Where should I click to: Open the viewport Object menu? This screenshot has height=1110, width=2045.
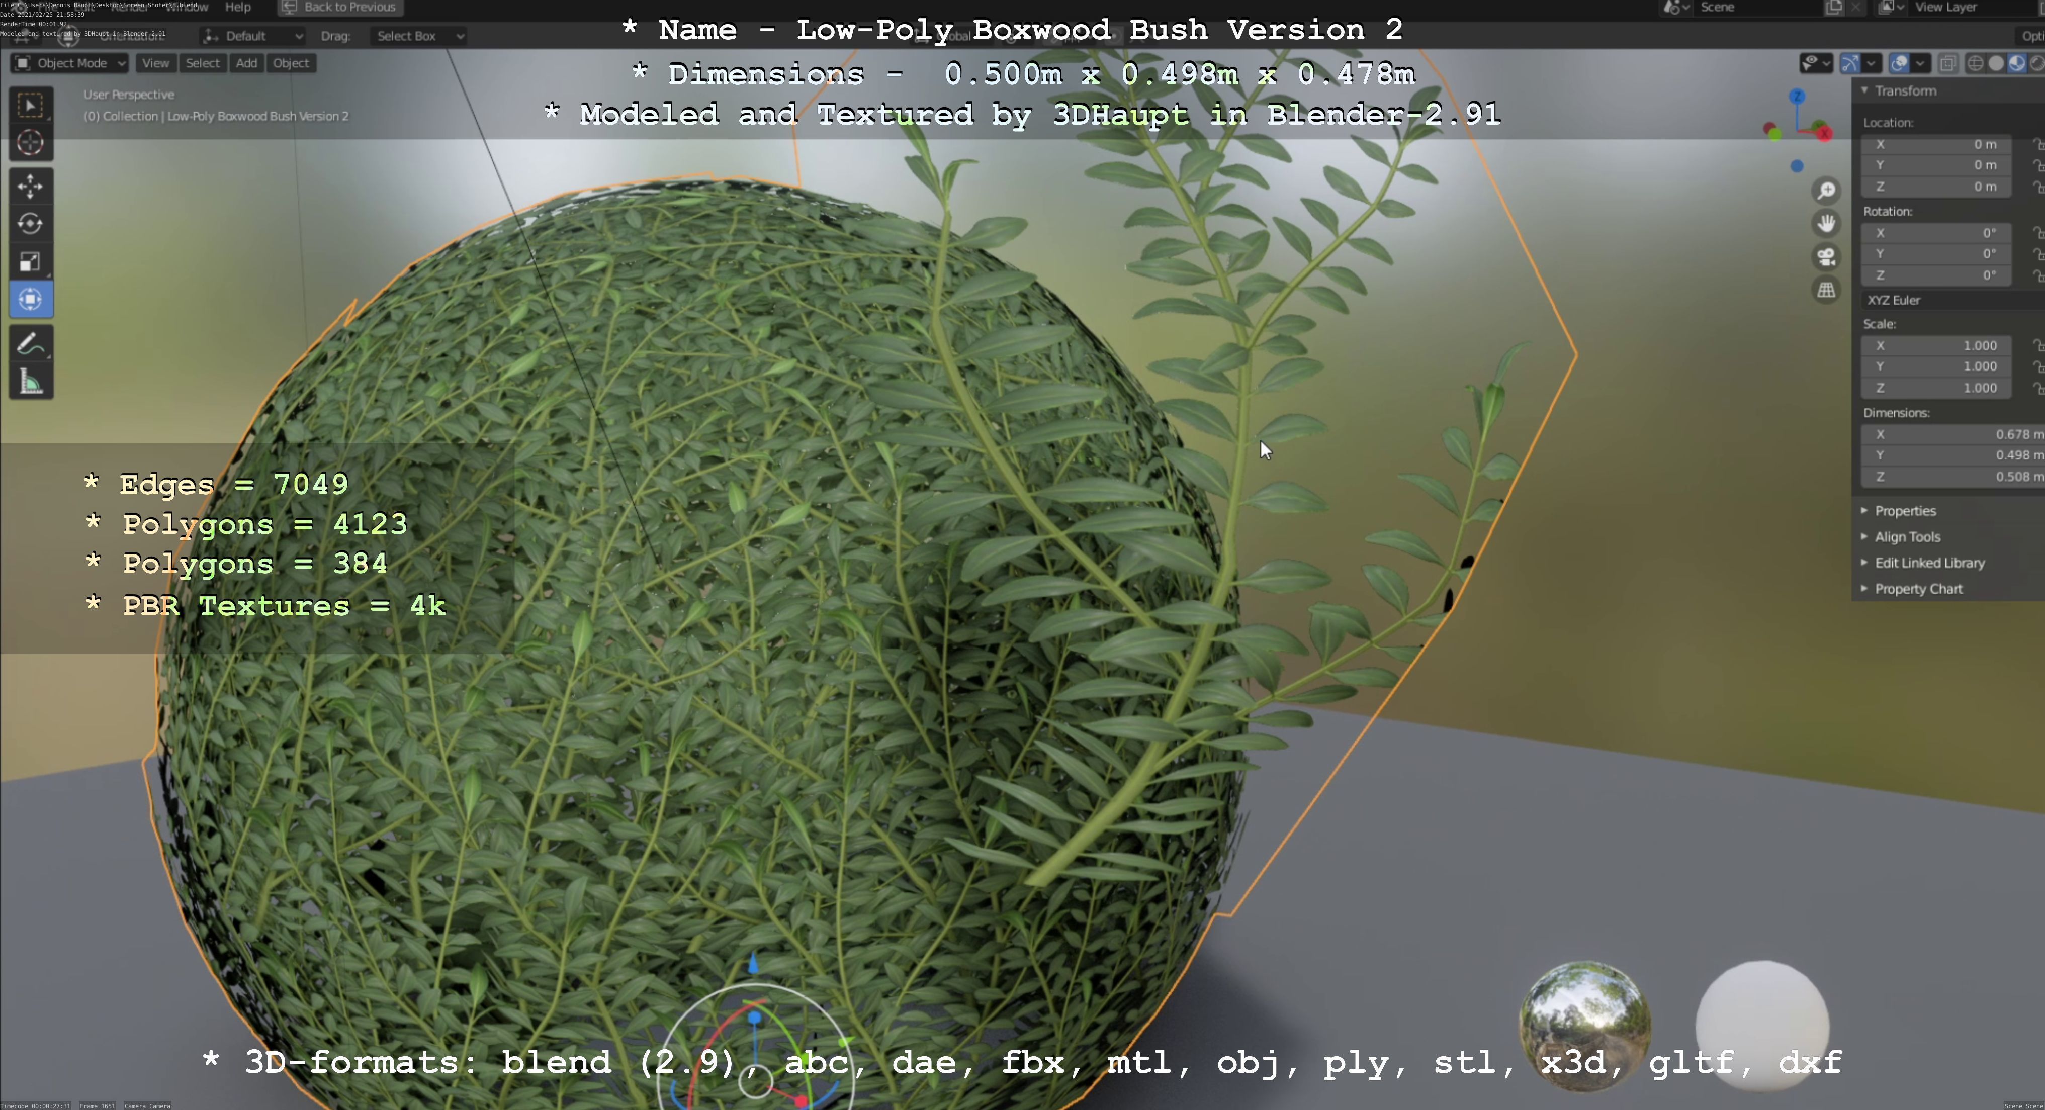point(291,63)
